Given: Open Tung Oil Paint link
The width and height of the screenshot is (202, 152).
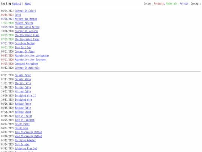Looking at the screenshot, I should click(24, 116).
